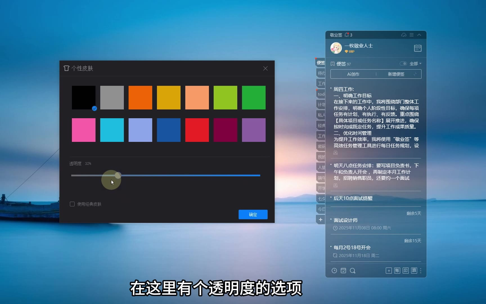Open the 后天10点面试提醒 note
Image resolution: width=486 pixels, height=304 pixels.
[x=353, y=198]
